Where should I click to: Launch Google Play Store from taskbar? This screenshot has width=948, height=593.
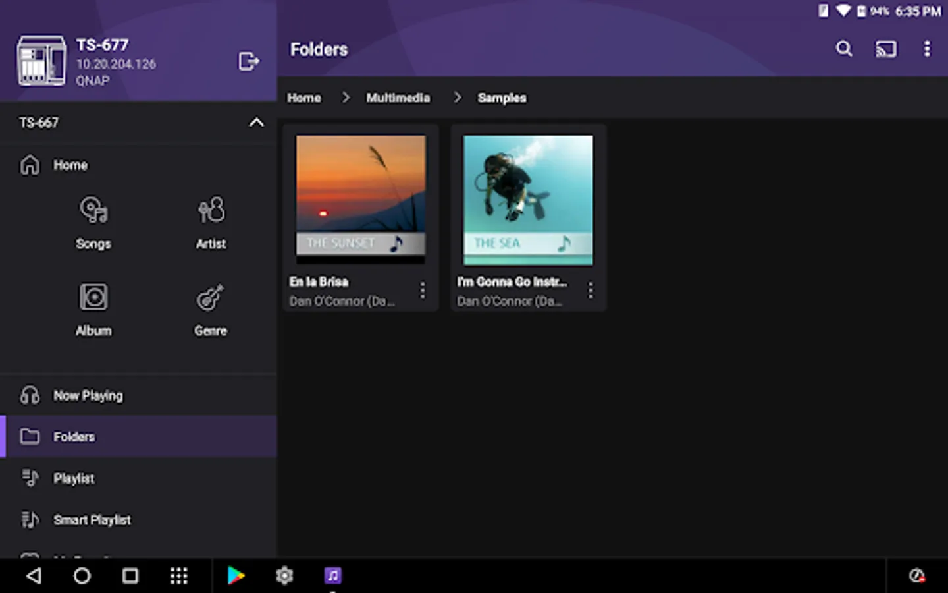(236, 576)
